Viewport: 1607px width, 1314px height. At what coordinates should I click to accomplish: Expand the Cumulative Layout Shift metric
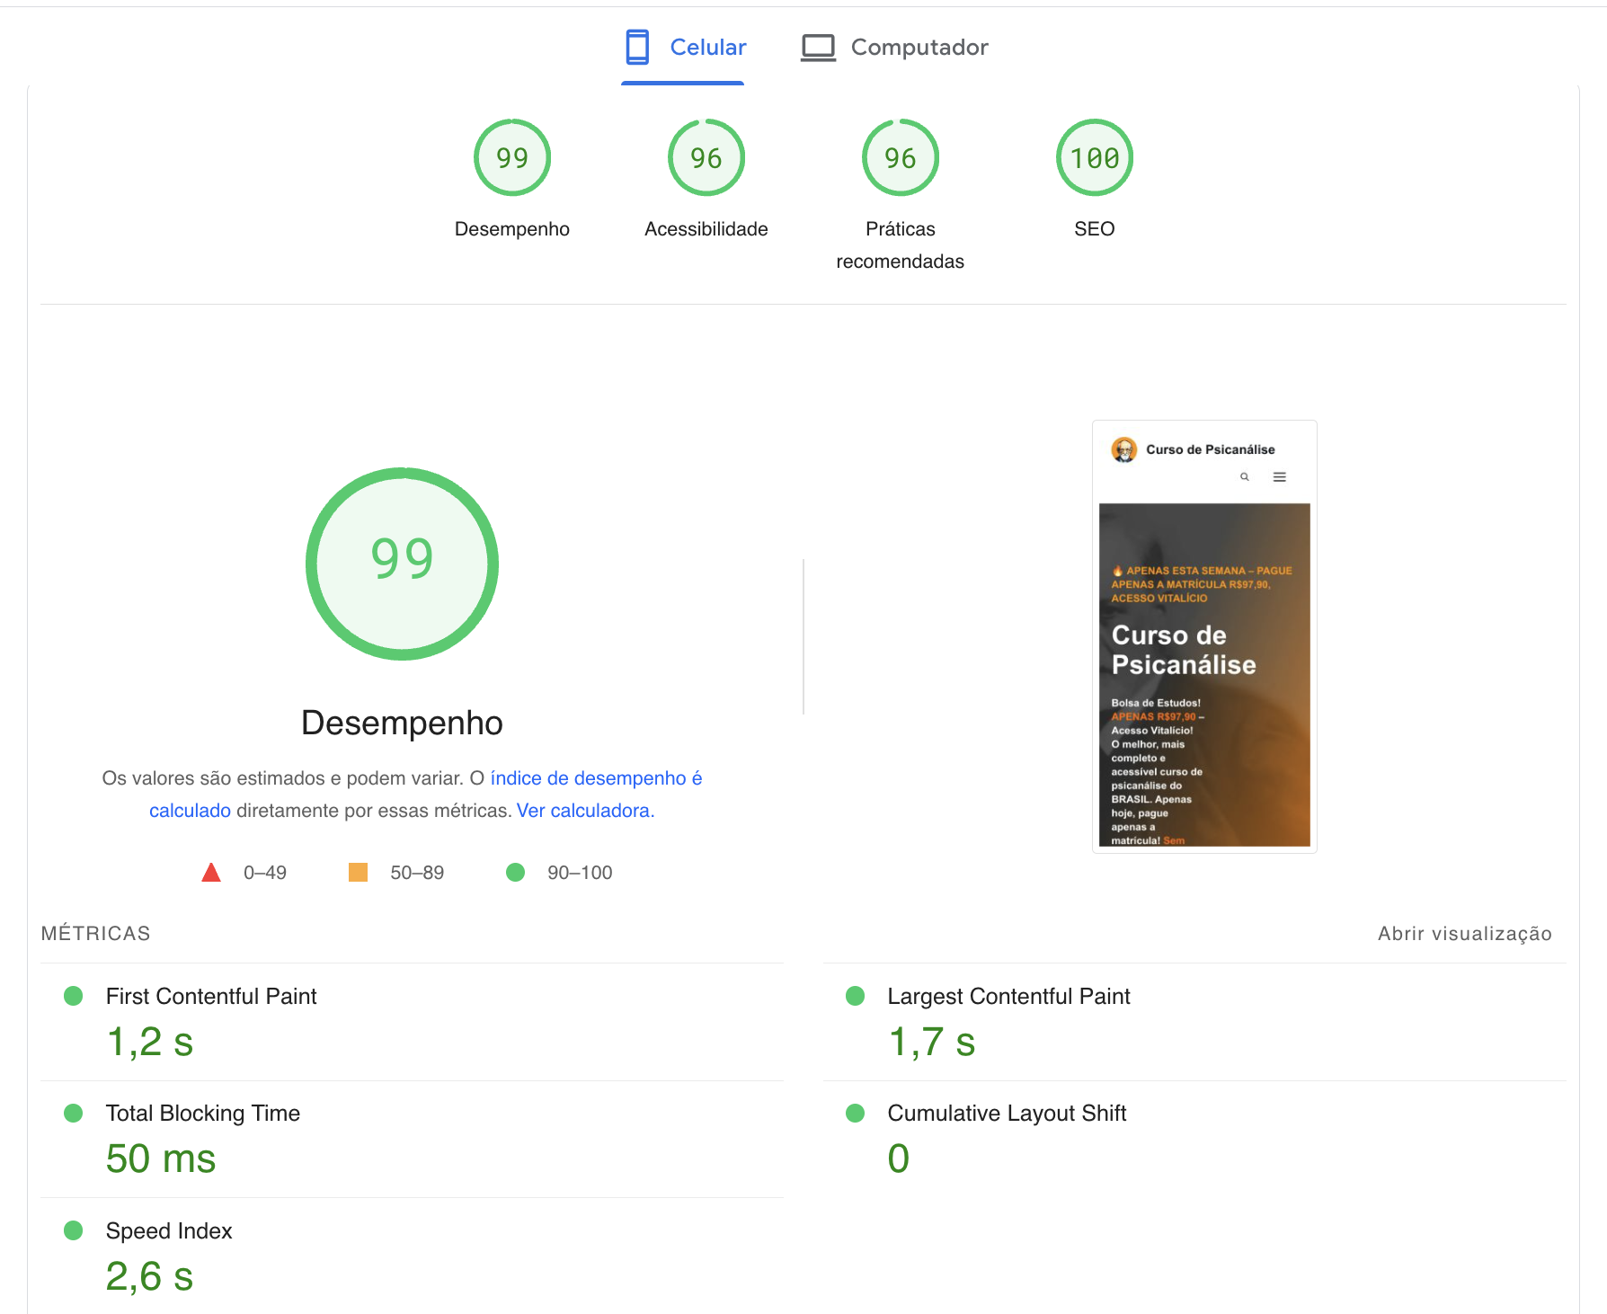1194,1140
